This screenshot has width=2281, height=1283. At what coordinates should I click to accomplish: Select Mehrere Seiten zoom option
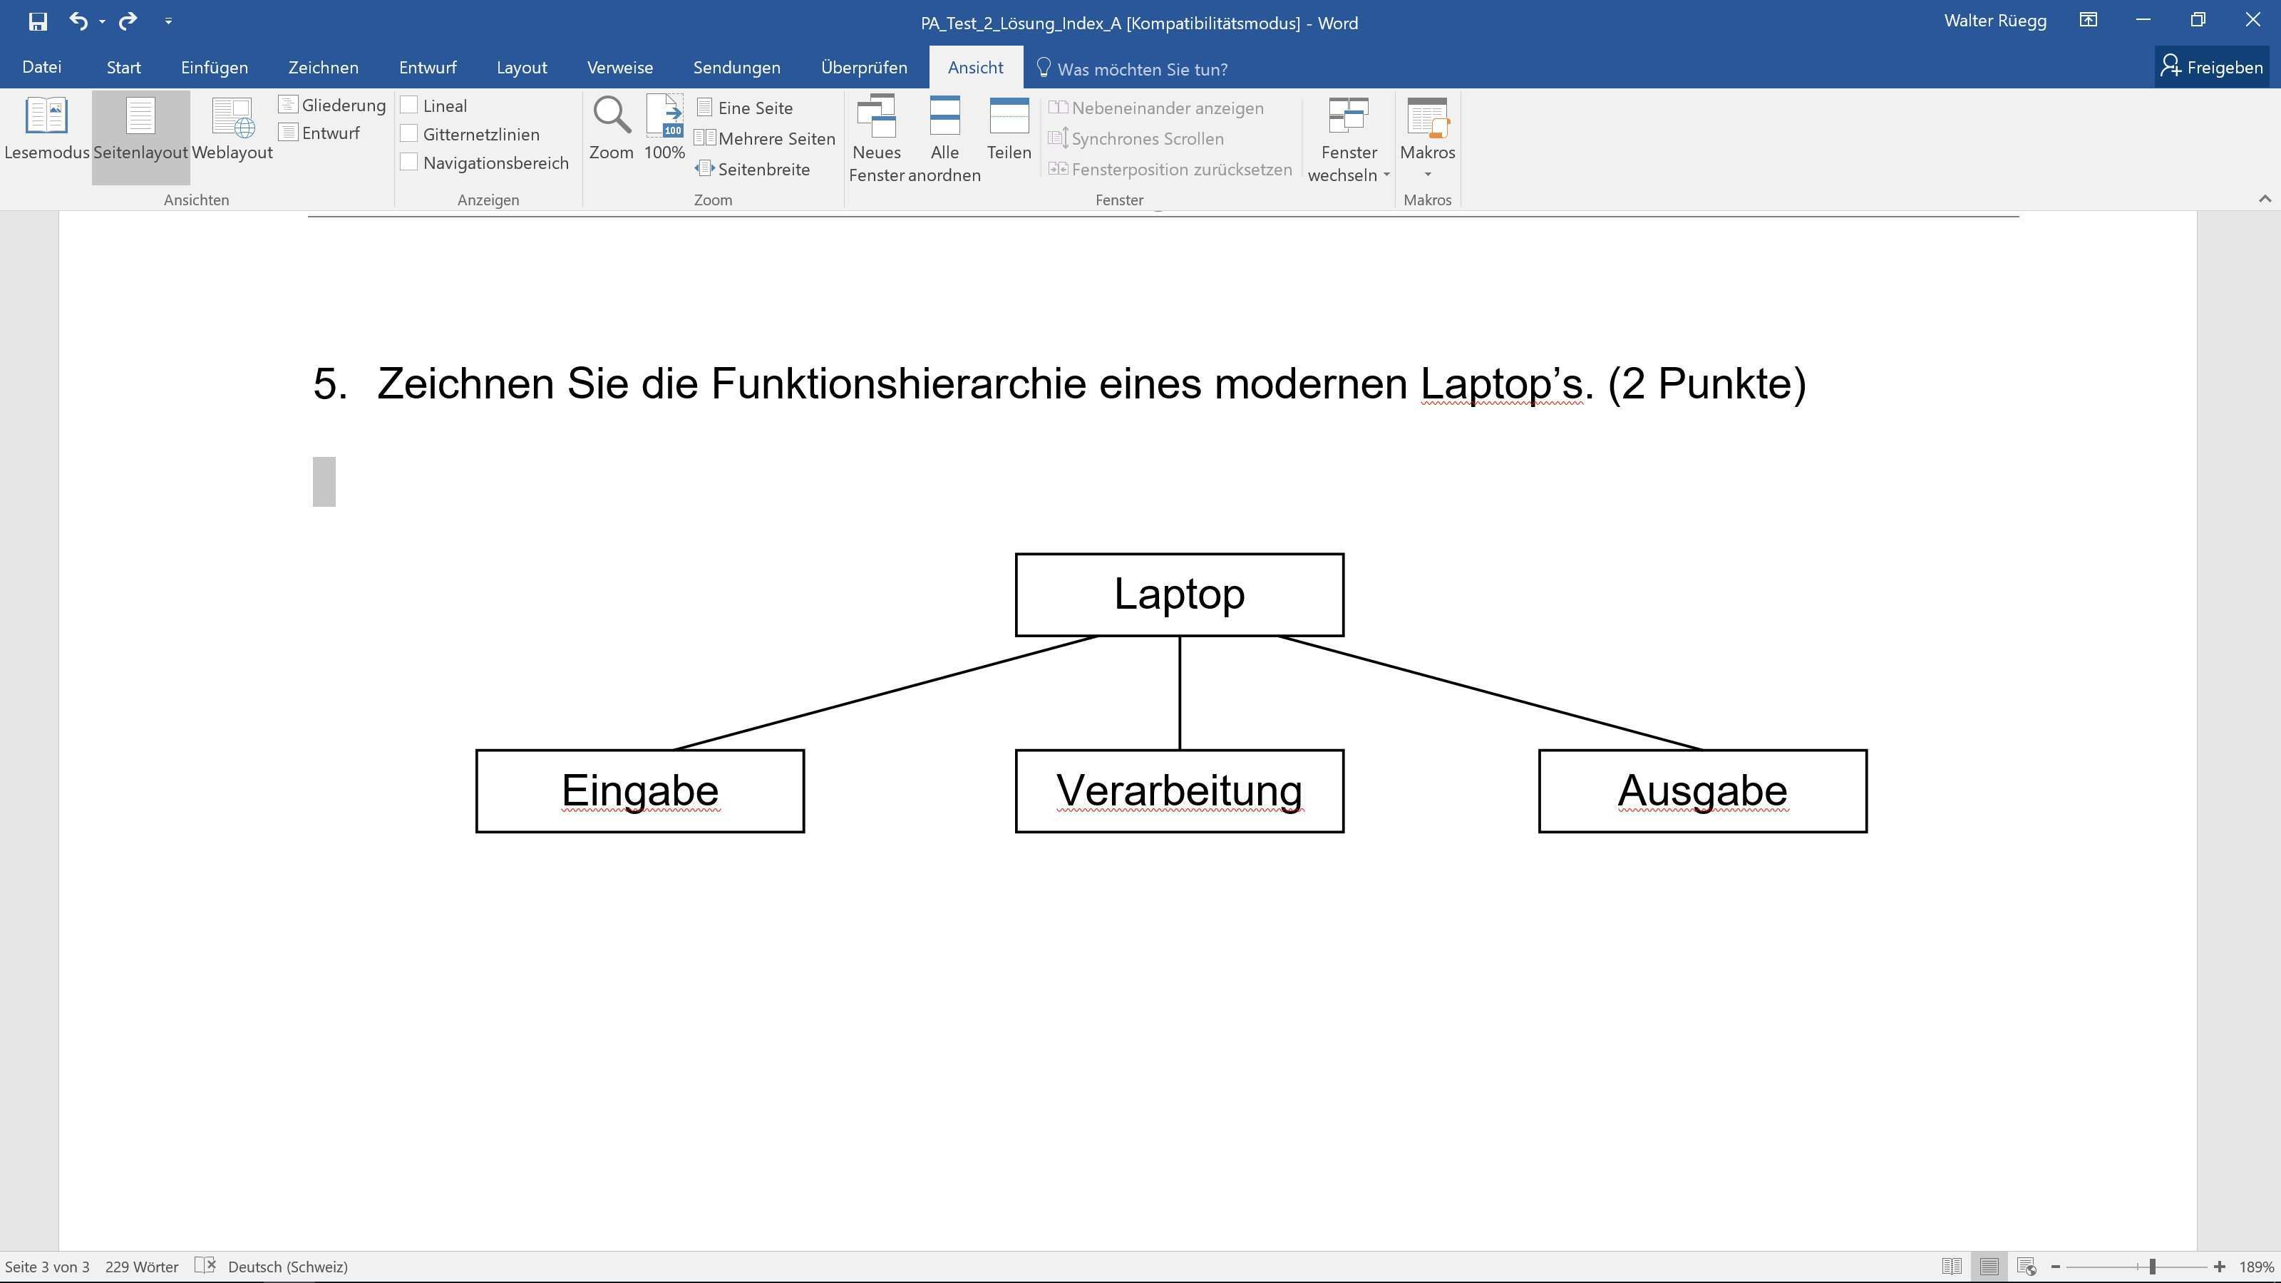point(766,138)
